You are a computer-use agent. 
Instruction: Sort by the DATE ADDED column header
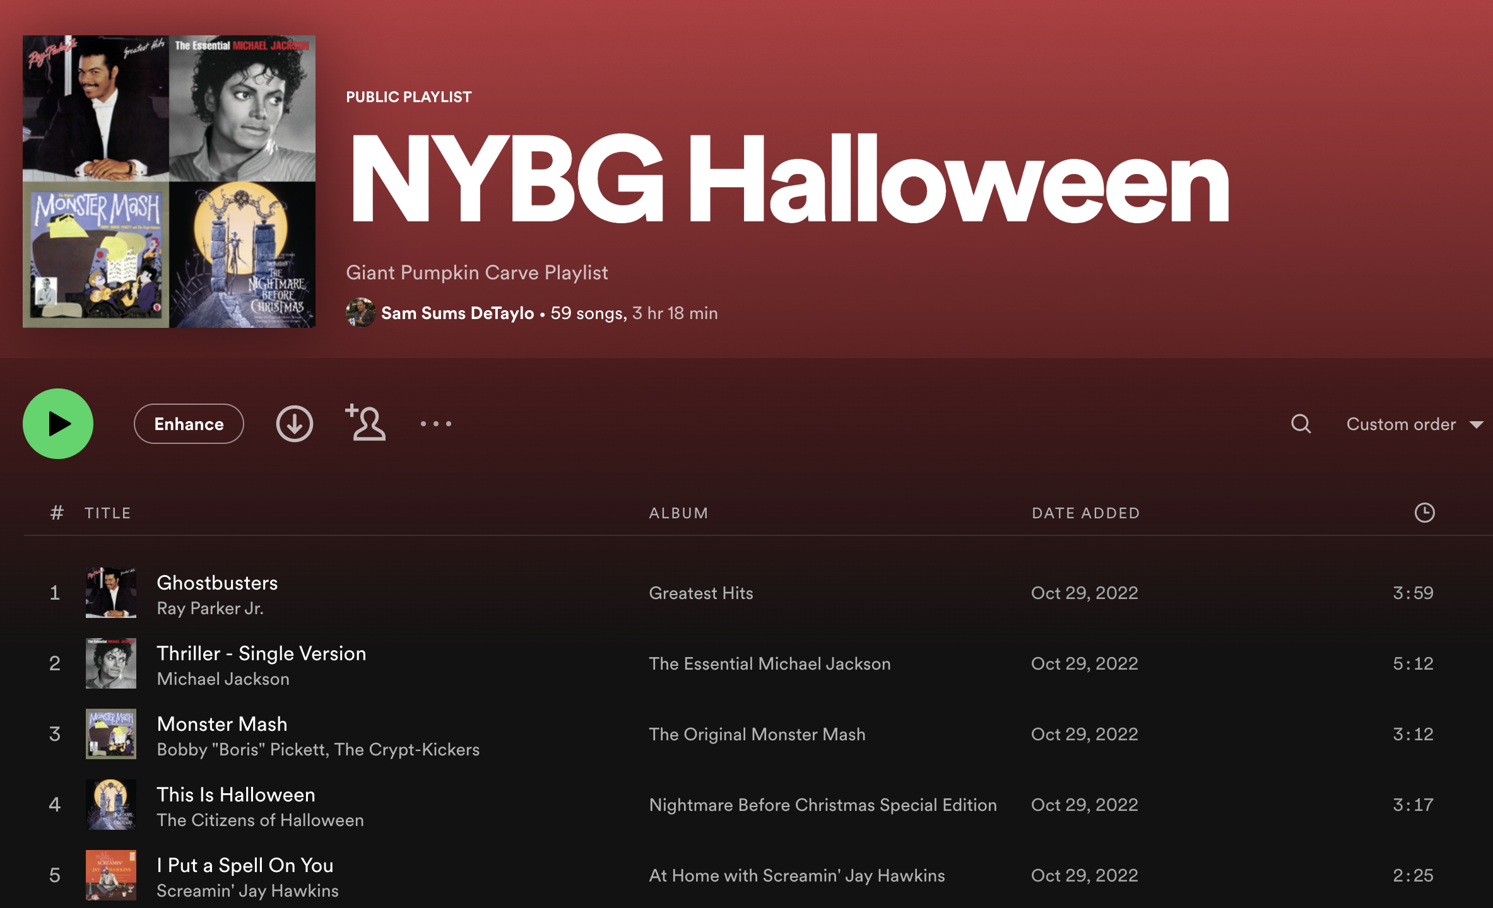[x=1085, y=513]
